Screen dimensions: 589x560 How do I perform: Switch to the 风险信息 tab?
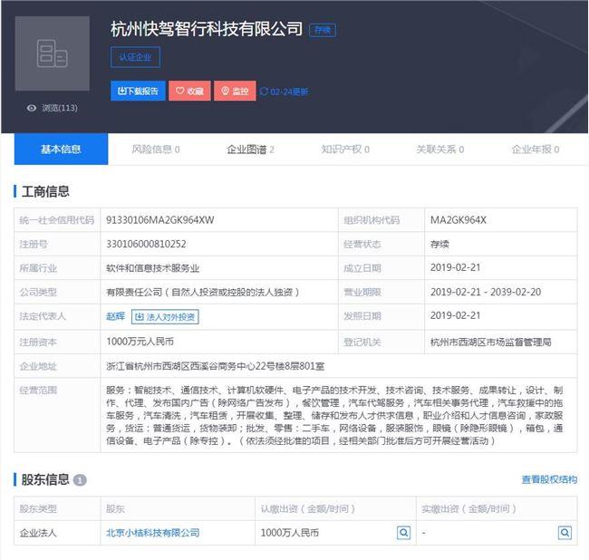tap(155, 150)
